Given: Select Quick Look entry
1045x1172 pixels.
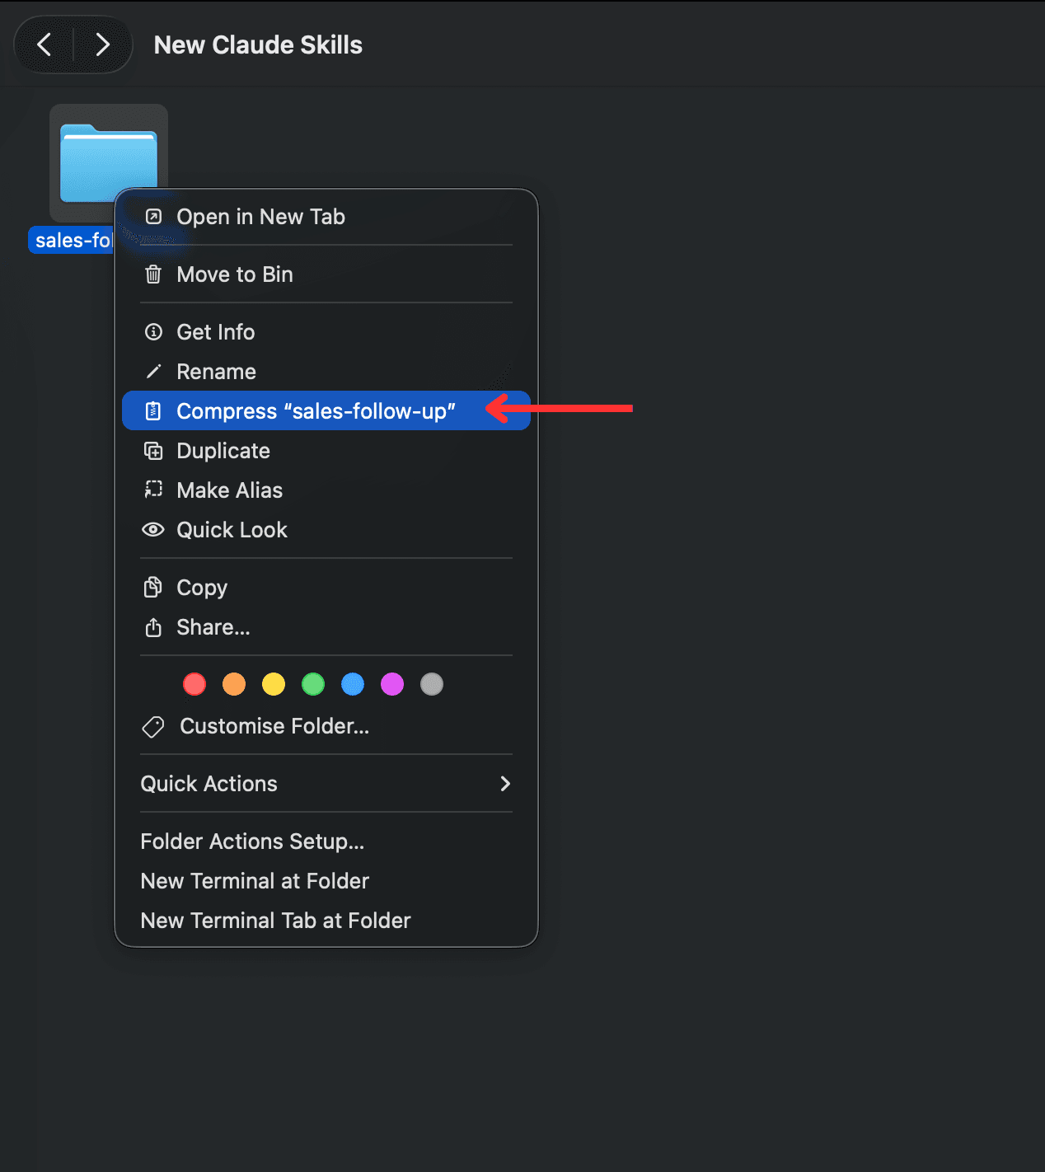Looking at the screenshot, I should pyautogui.click(x=326, y=530).
